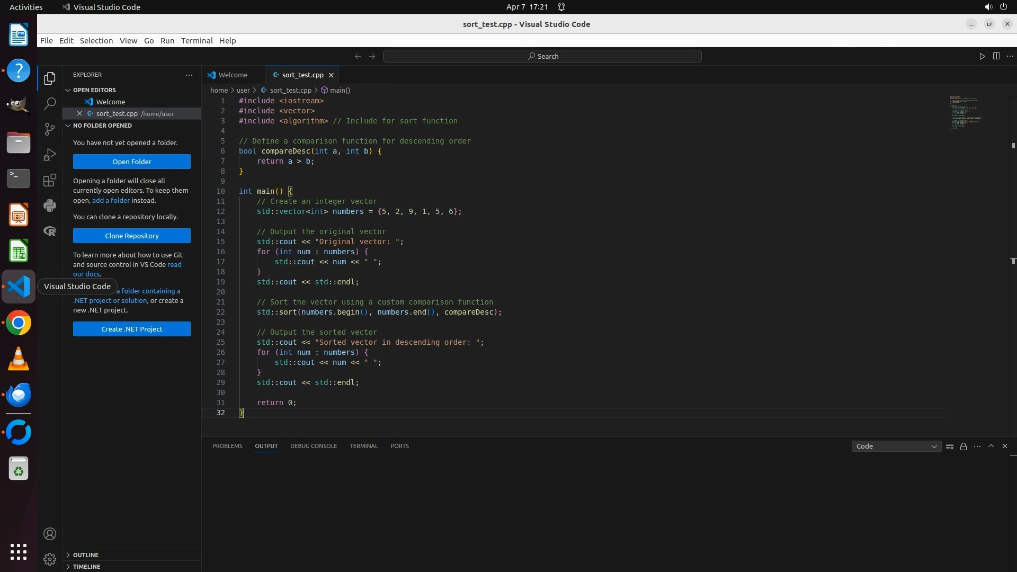Image resolution: width=1017 pixels, height=572 pixels.
Task: Open the Manage settings gear
Action: (50, 559)
